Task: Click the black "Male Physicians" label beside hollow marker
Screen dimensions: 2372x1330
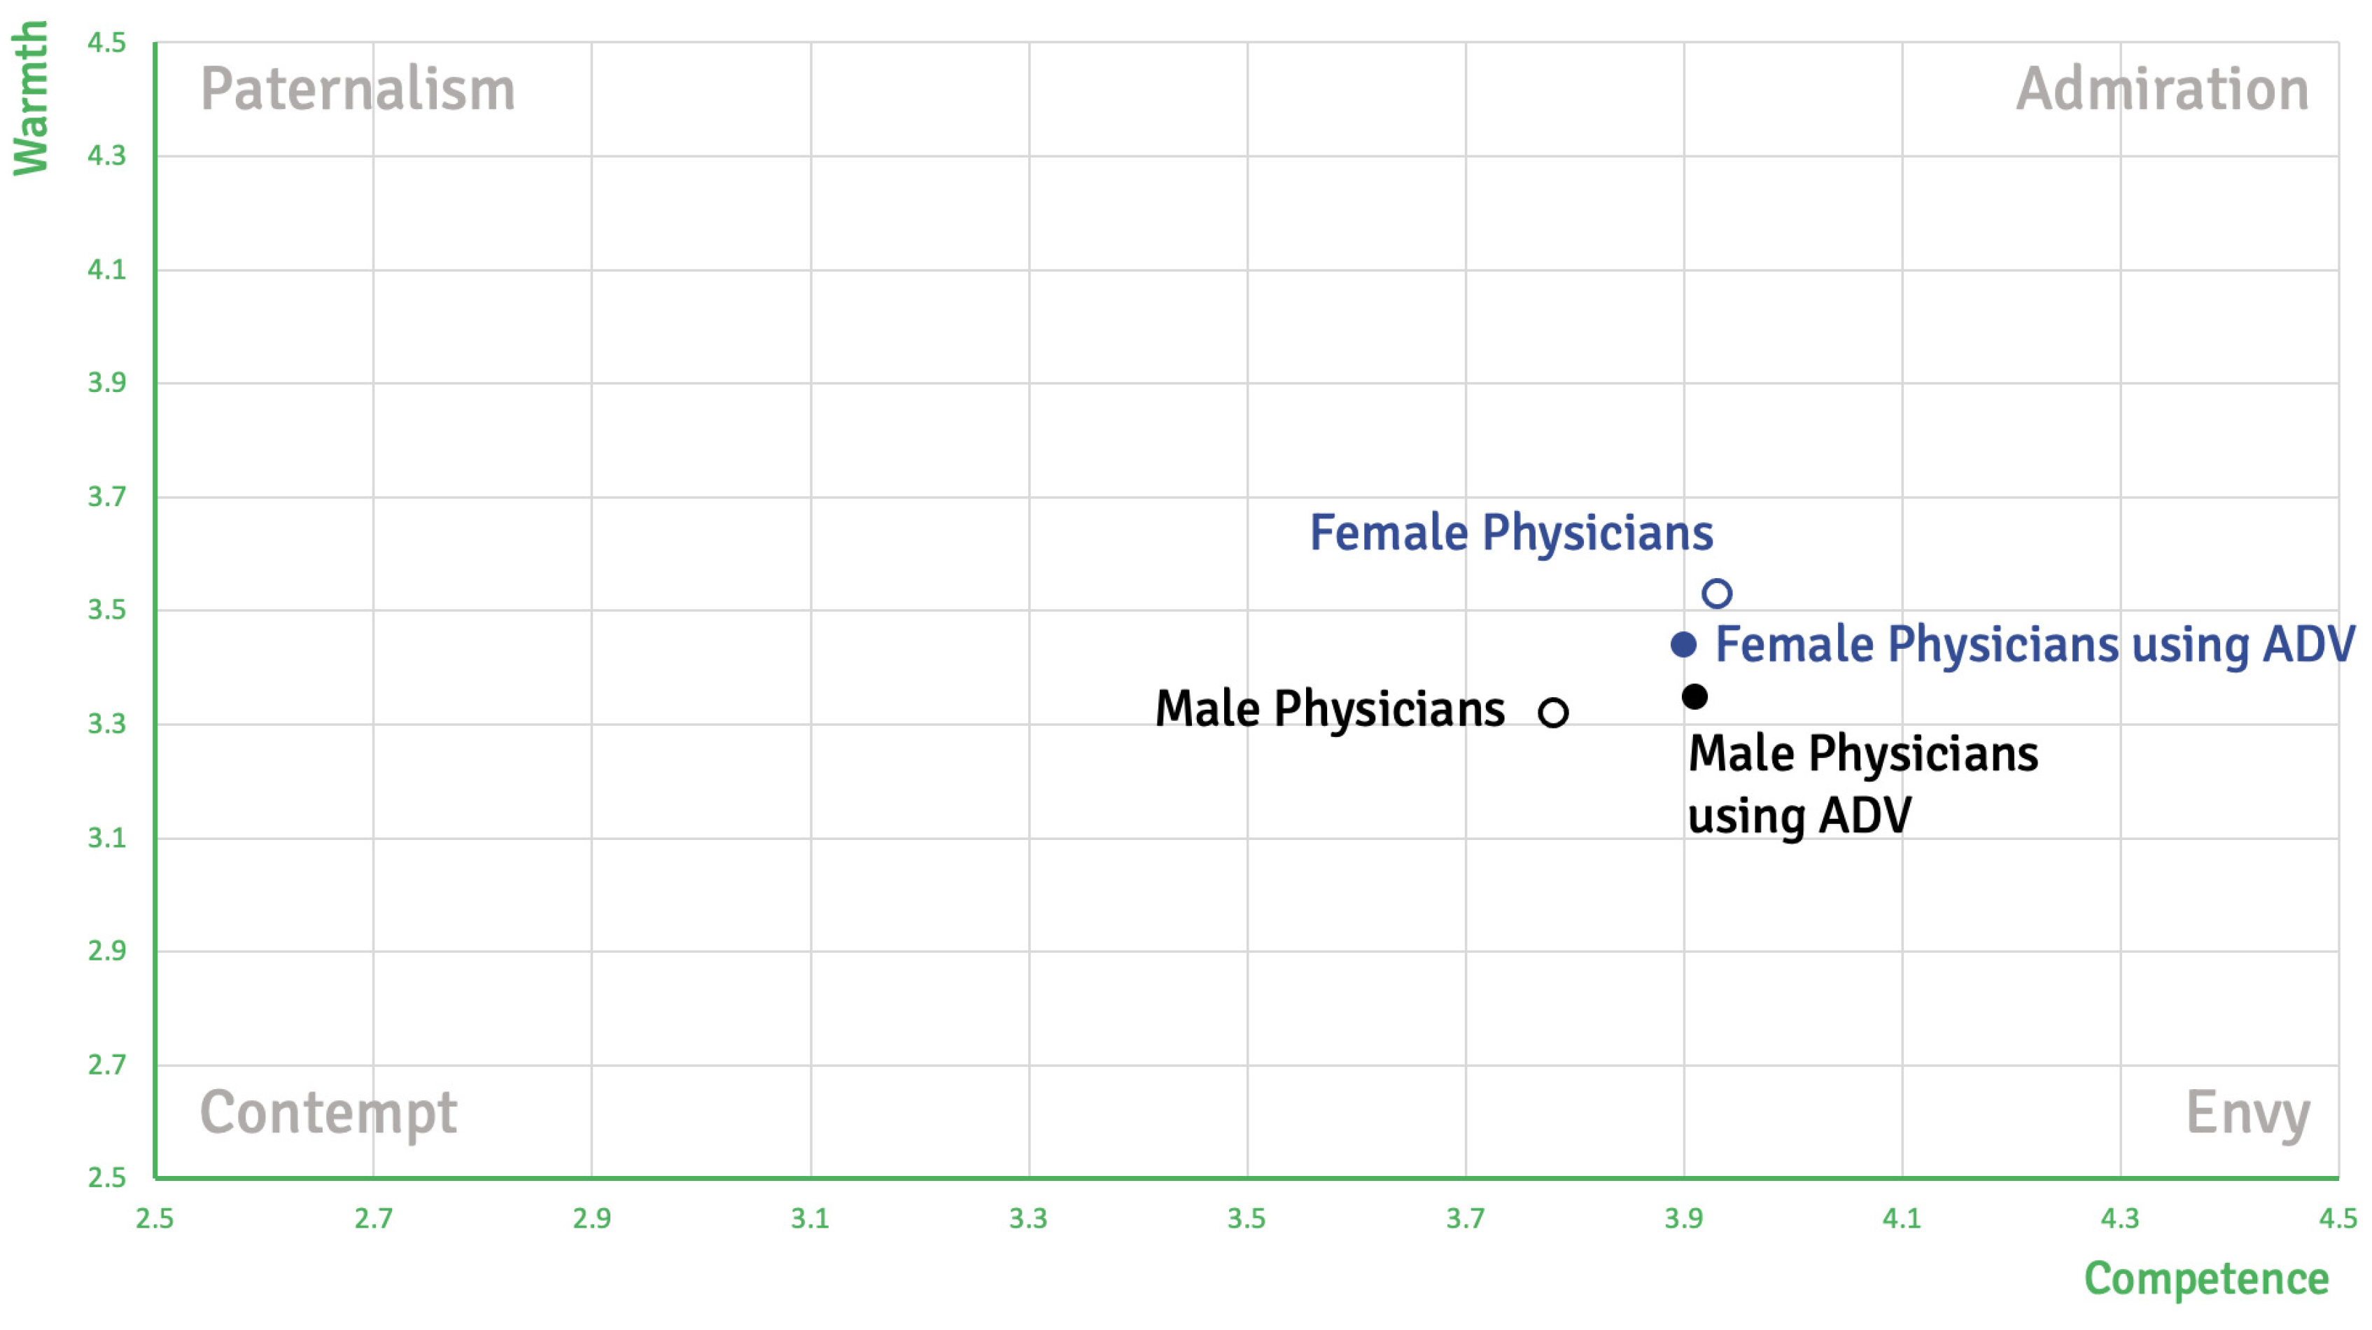Action: point(1330,709)
